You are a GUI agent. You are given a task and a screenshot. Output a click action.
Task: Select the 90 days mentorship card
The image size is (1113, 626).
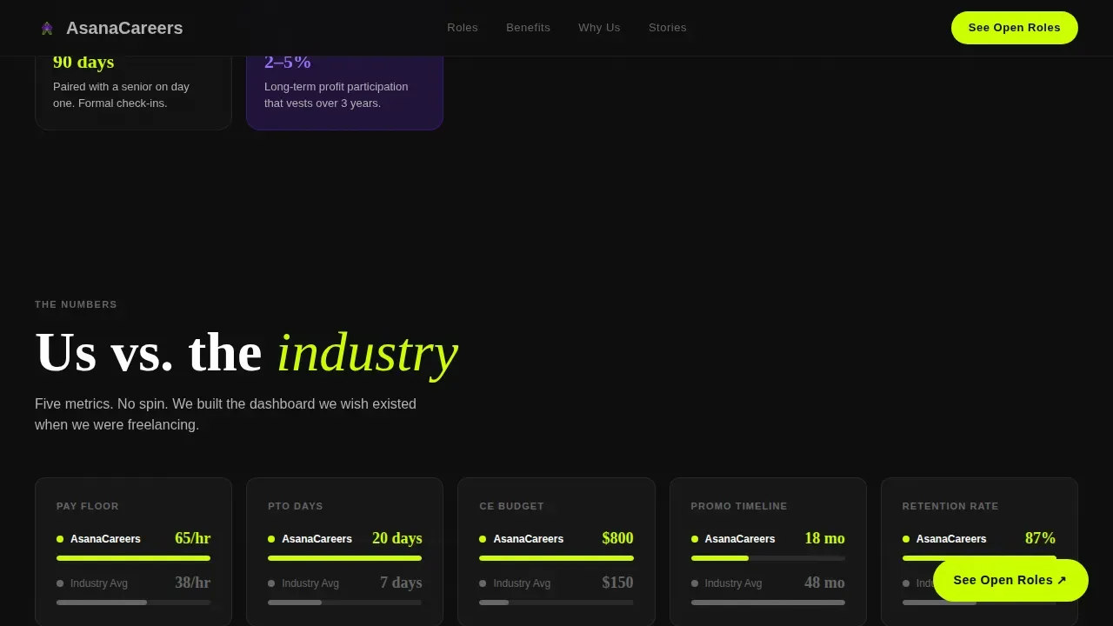[x=133, y=93]
